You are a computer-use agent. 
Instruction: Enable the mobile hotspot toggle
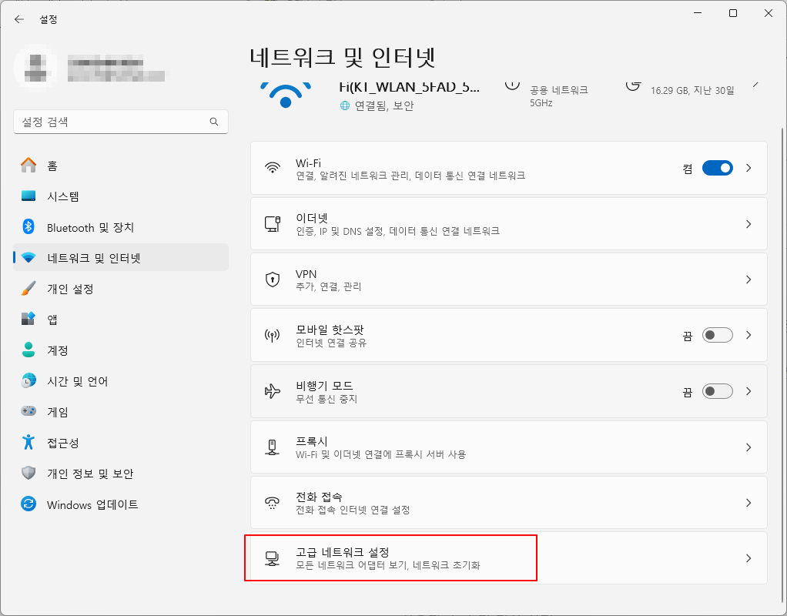(717, 335)
